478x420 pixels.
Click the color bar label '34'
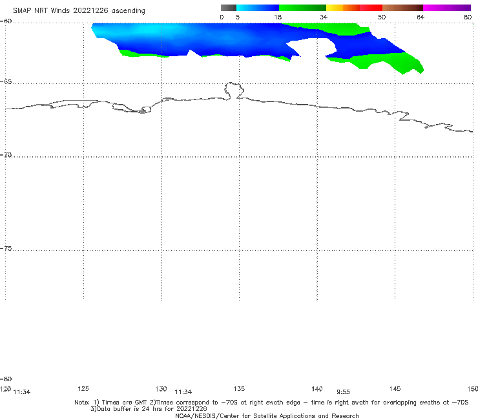point(324,17)
